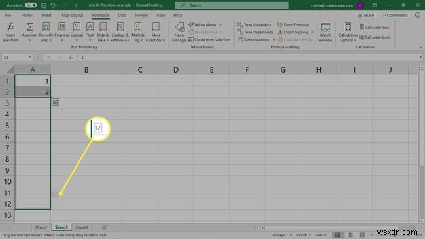Open Ribbon Display Options
Viewport: 425px width, 239px height.
point(375,5)
